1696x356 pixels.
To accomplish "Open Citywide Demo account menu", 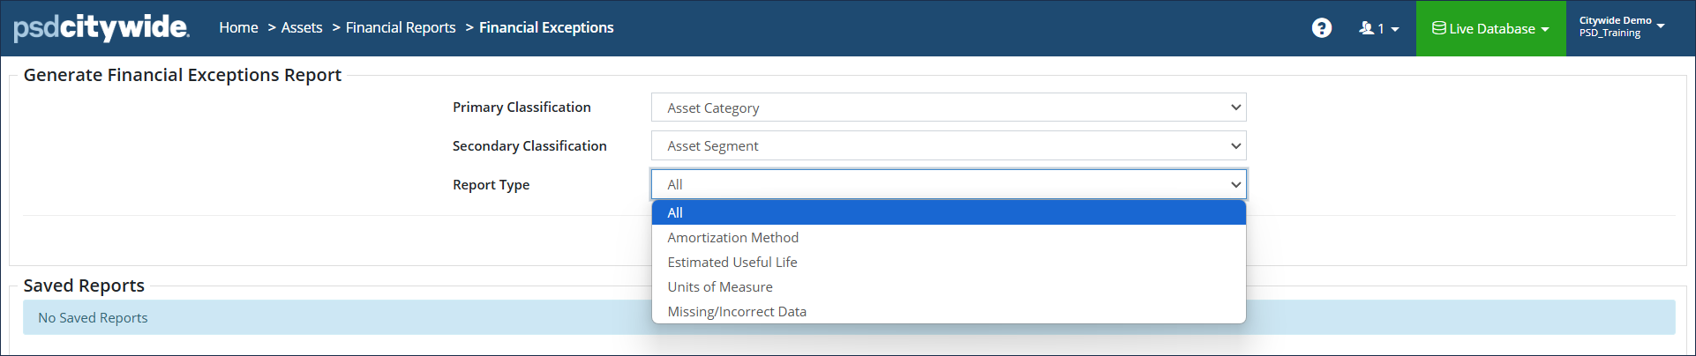I will [1621, 26].
